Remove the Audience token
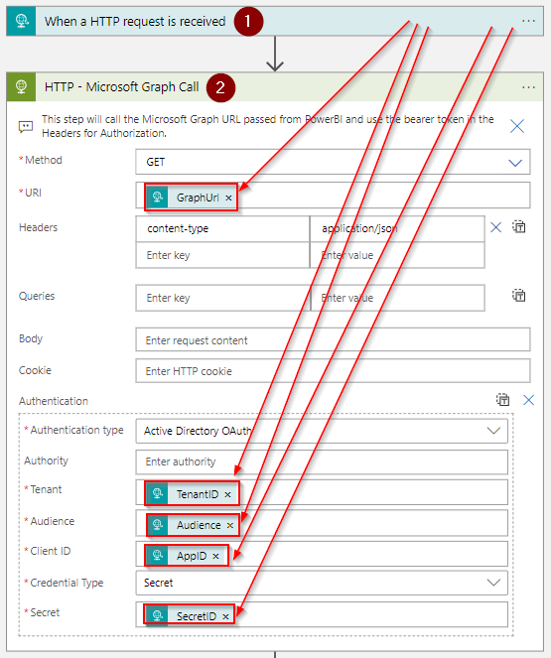The height and width of the screenshot is (658, 551). [x=230, y=525]
